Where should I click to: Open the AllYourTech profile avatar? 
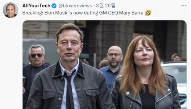point(10,10)
